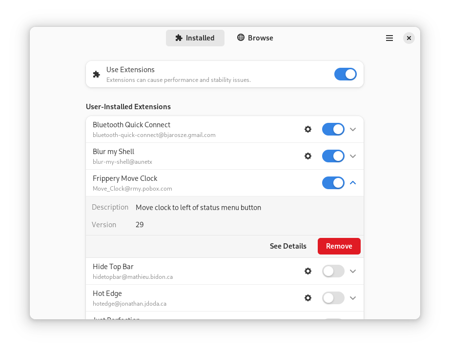Image resolution: width=450 pixels, height=352 pixels.
Task: Expand Hide Top Bar details chevron
Action: [353, 271]
